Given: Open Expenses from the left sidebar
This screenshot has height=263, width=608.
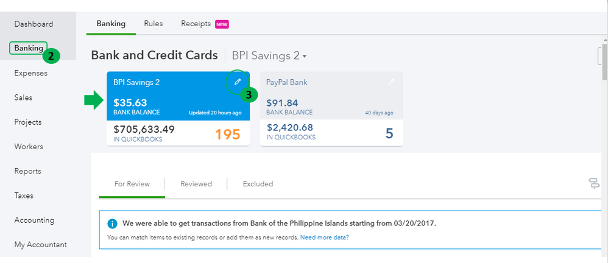Looking at the screenshot, I should tap(30, 73).
